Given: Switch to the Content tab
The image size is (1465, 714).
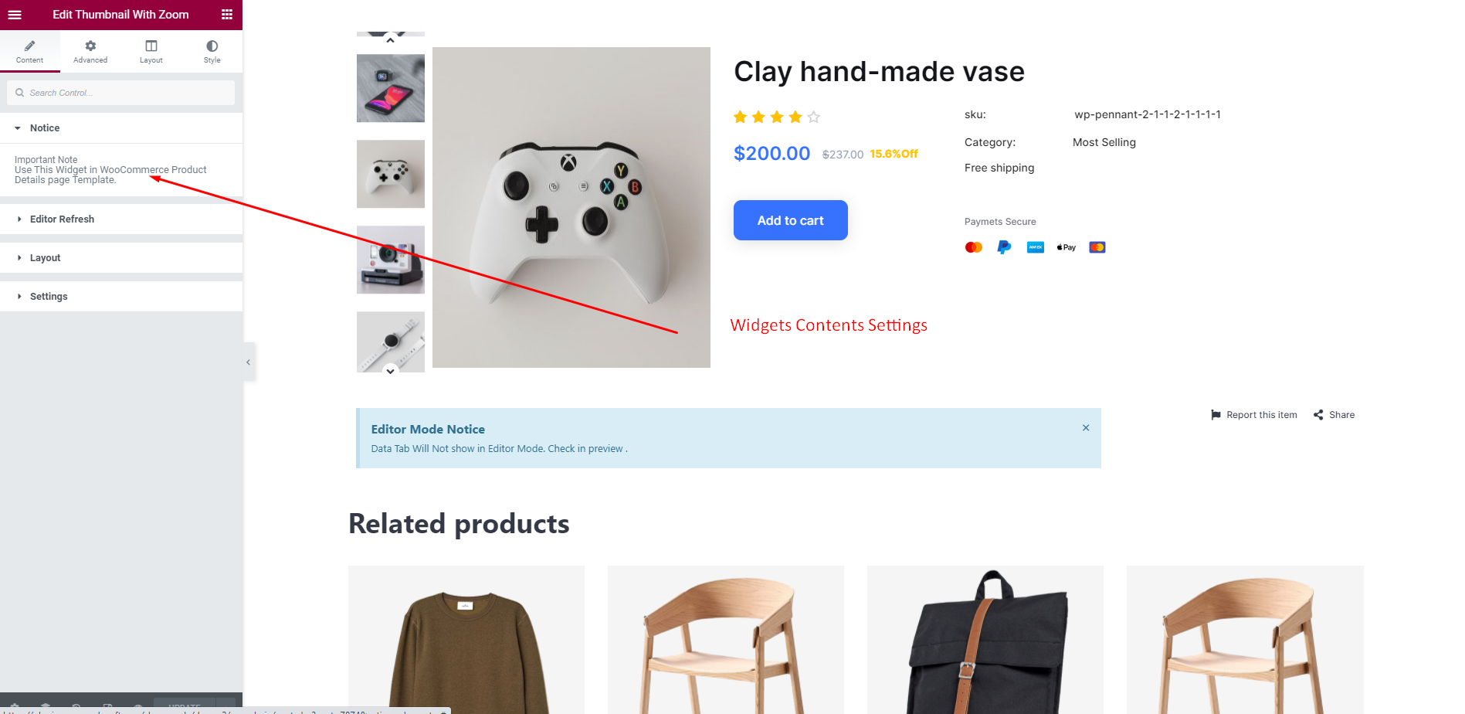Looking at the screenshot, I should 30,52.
